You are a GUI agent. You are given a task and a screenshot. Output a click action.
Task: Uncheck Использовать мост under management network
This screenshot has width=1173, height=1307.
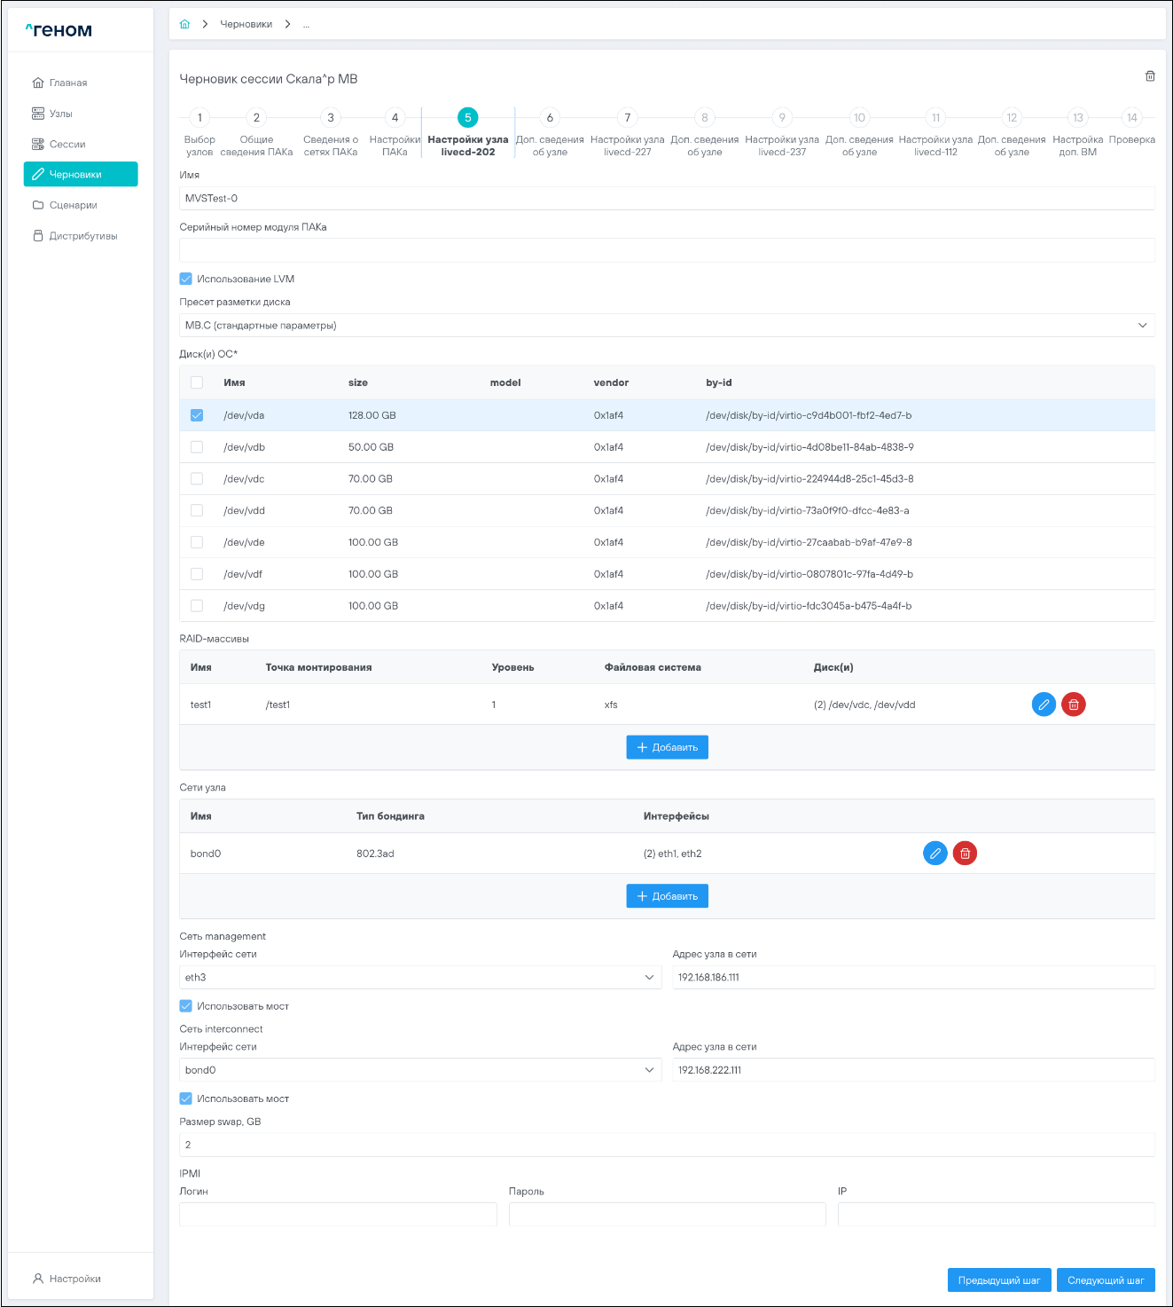(186, 1006)
